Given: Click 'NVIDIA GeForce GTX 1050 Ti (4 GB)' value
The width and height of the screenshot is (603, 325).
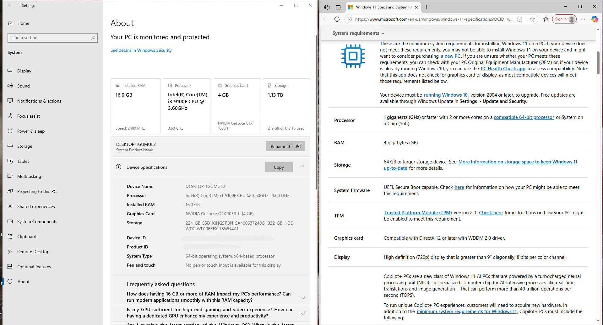Looking at the screenshot, I should click(x=220, y=214).
